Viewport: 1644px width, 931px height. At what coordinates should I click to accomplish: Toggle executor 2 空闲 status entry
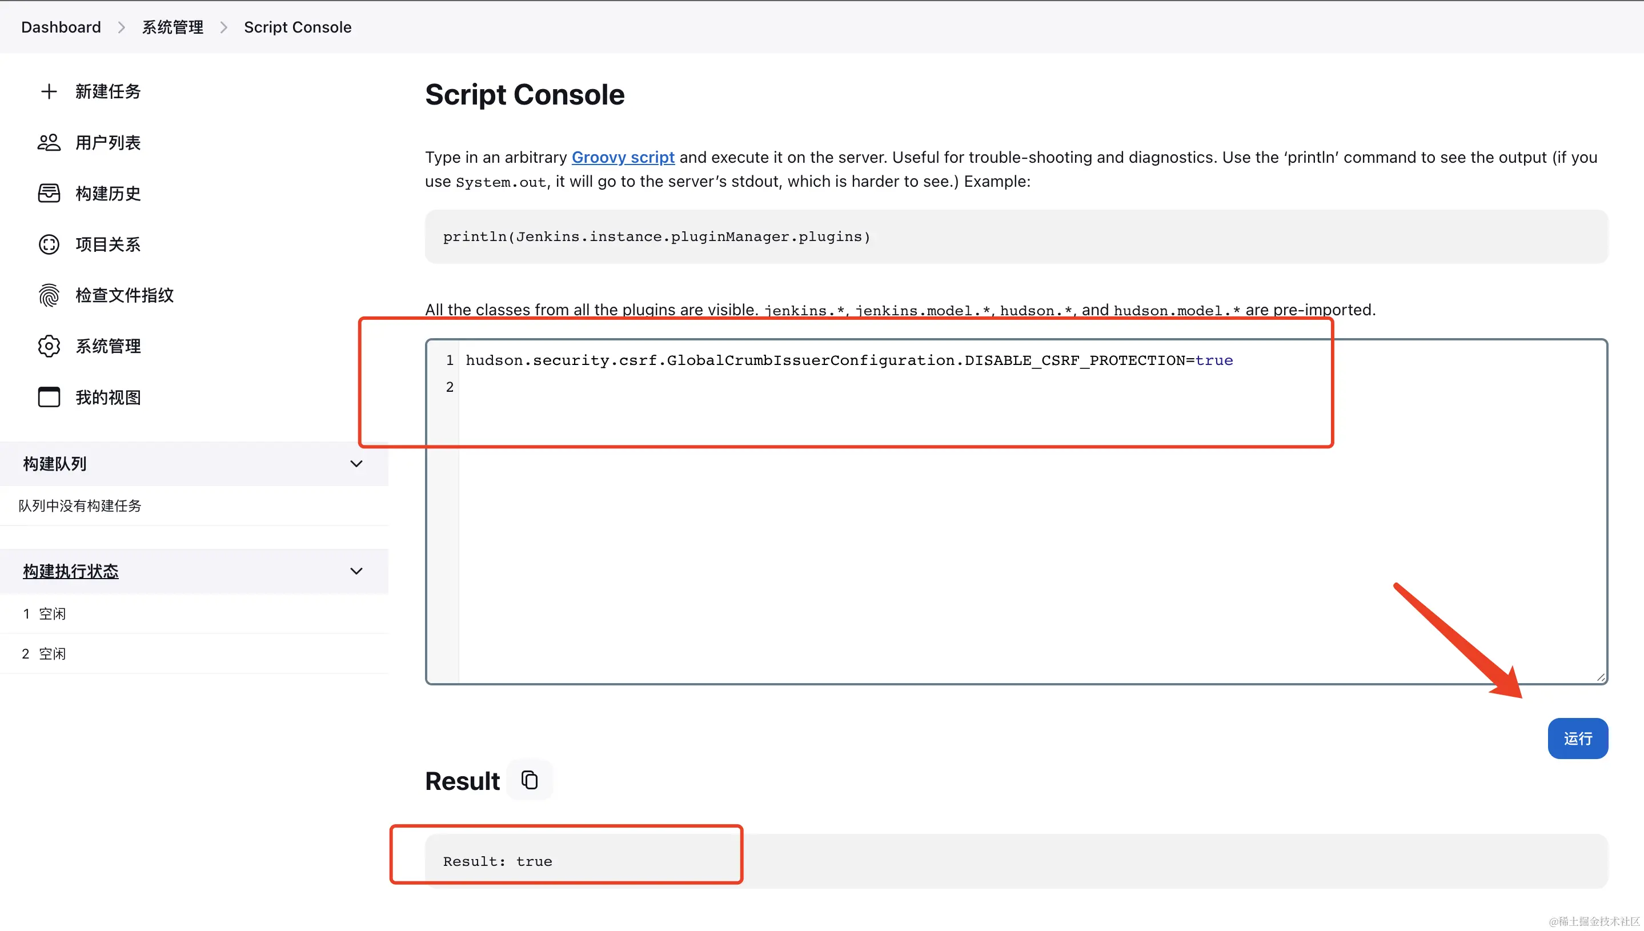(x=44, y=653)
